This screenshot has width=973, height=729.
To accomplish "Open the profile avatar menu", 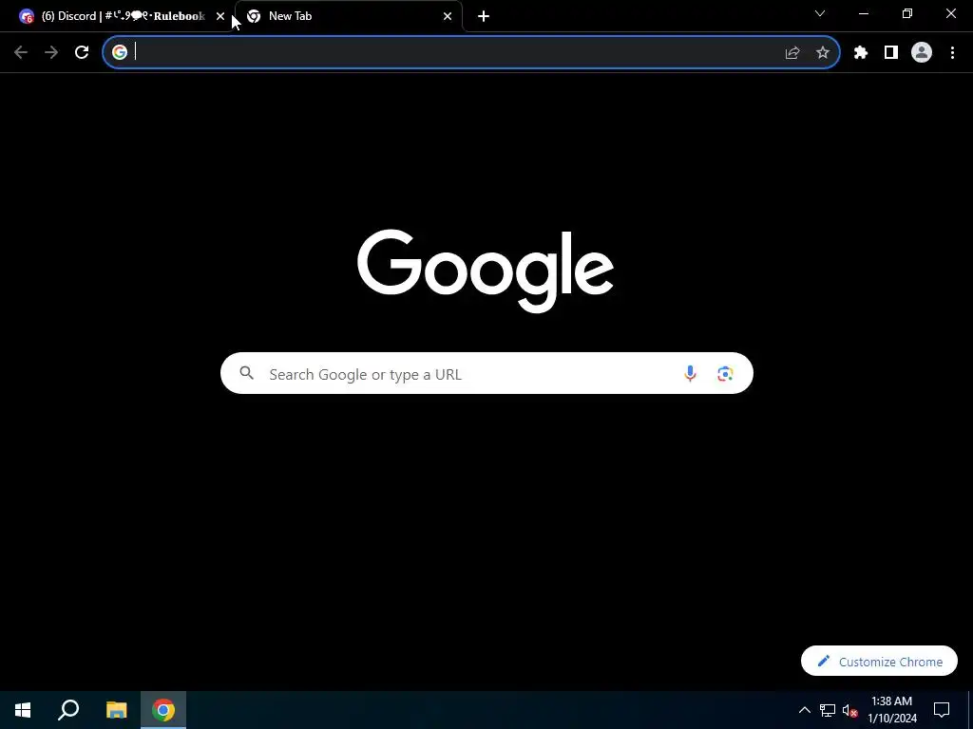I will pos(922,53).
